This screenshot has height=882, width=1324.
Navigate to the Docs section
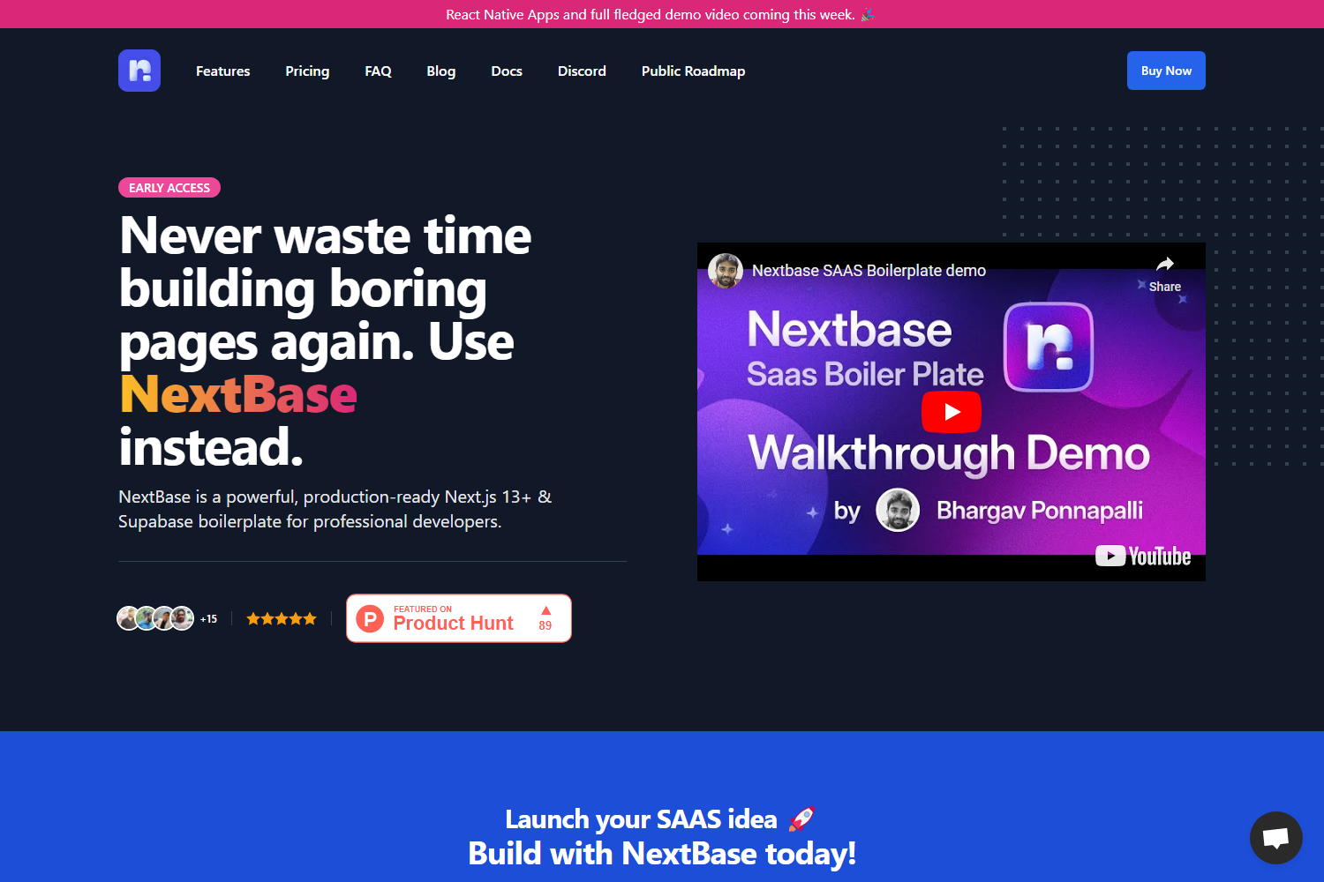click(x=507, y=71)
